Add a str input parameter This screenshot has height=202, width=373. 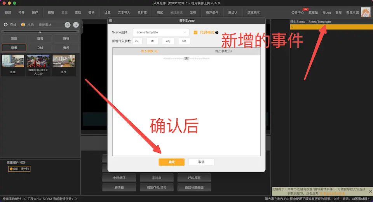(x=152, y=41)
